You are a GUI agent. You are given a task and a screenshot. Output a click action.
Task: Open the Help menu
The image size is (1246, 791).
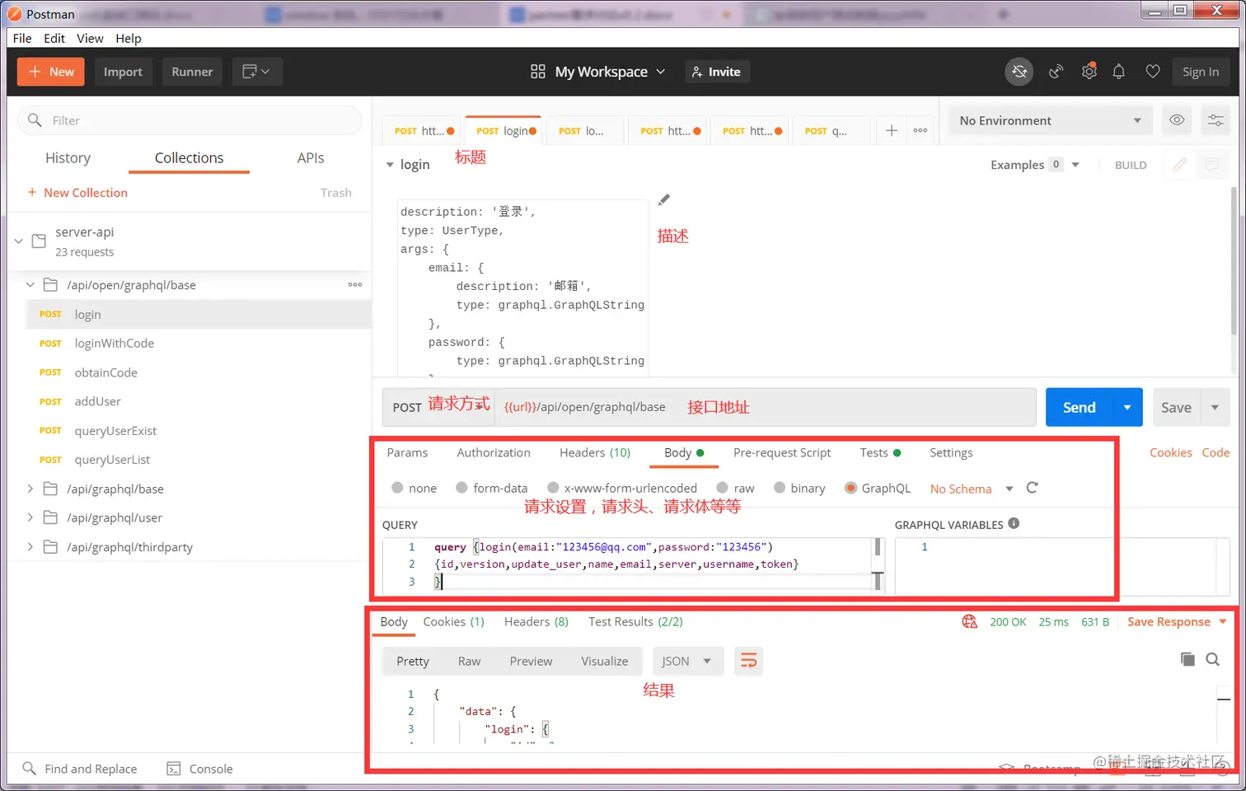point(129,38)
